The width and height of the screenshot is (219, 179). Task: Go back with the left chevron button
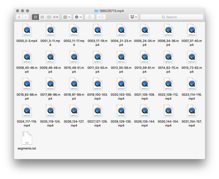[x=19, y=17]
